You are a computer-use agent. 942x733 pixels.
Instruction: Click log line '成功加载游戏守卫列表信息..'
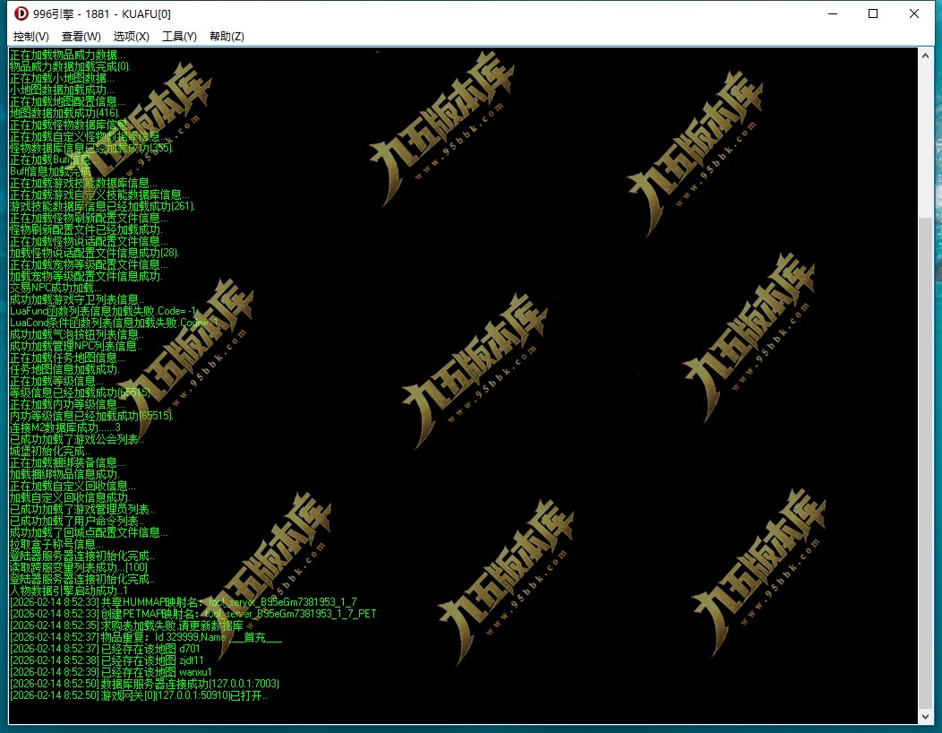77,299
